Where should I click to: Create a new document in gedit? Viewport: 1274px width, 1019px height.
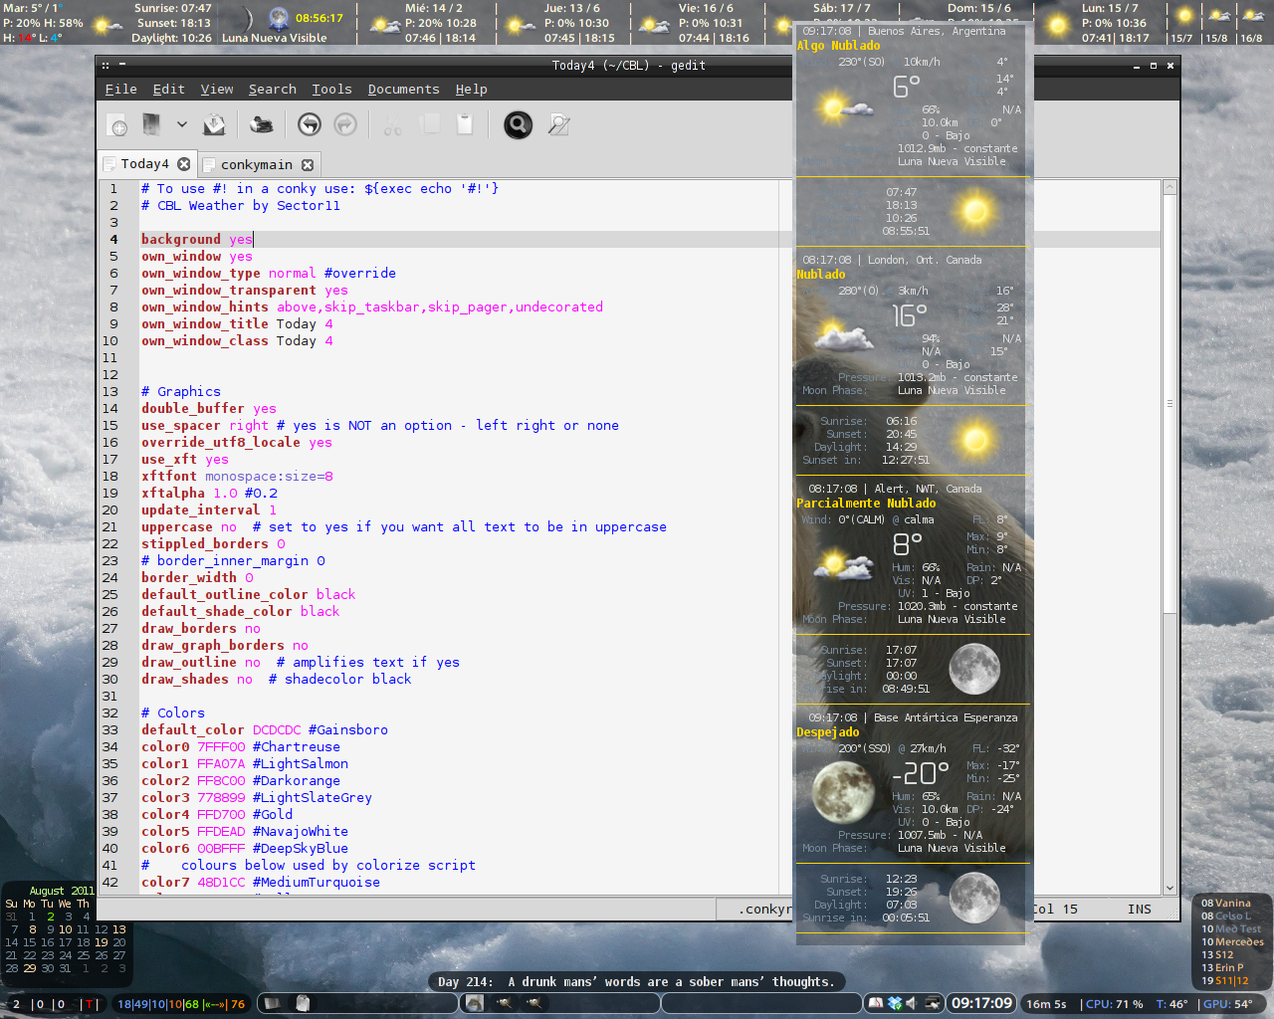pos(117,125)
